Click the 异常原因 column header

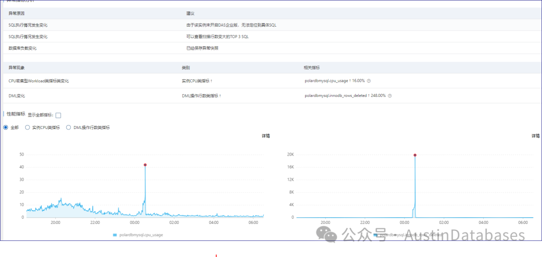coord(17,13)
